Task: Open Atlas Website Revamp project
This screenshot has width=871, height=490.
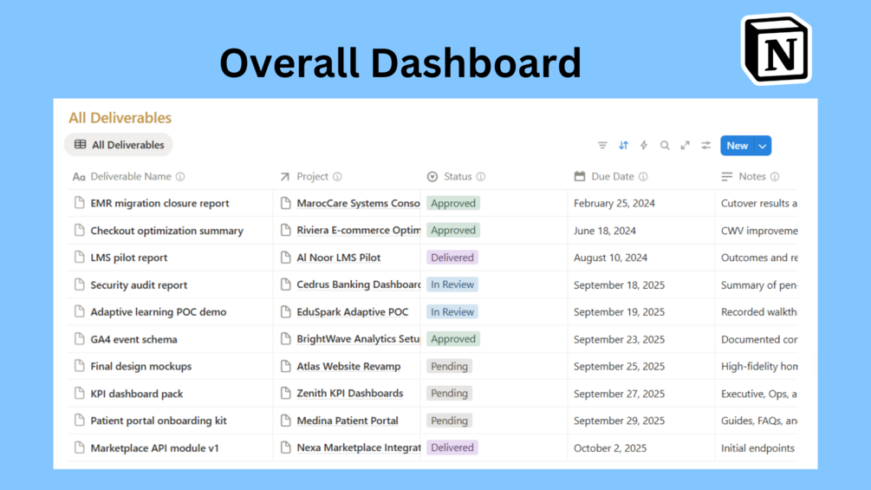Action: (348, 367)
